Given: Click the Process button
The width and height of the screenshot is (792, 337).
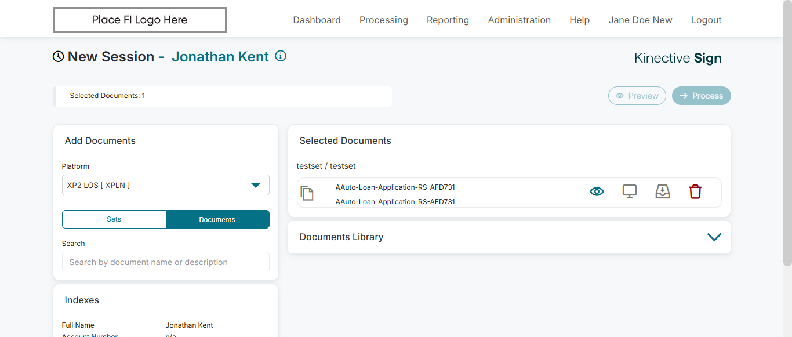Looking at the screenshot, I should pos(701,96).
